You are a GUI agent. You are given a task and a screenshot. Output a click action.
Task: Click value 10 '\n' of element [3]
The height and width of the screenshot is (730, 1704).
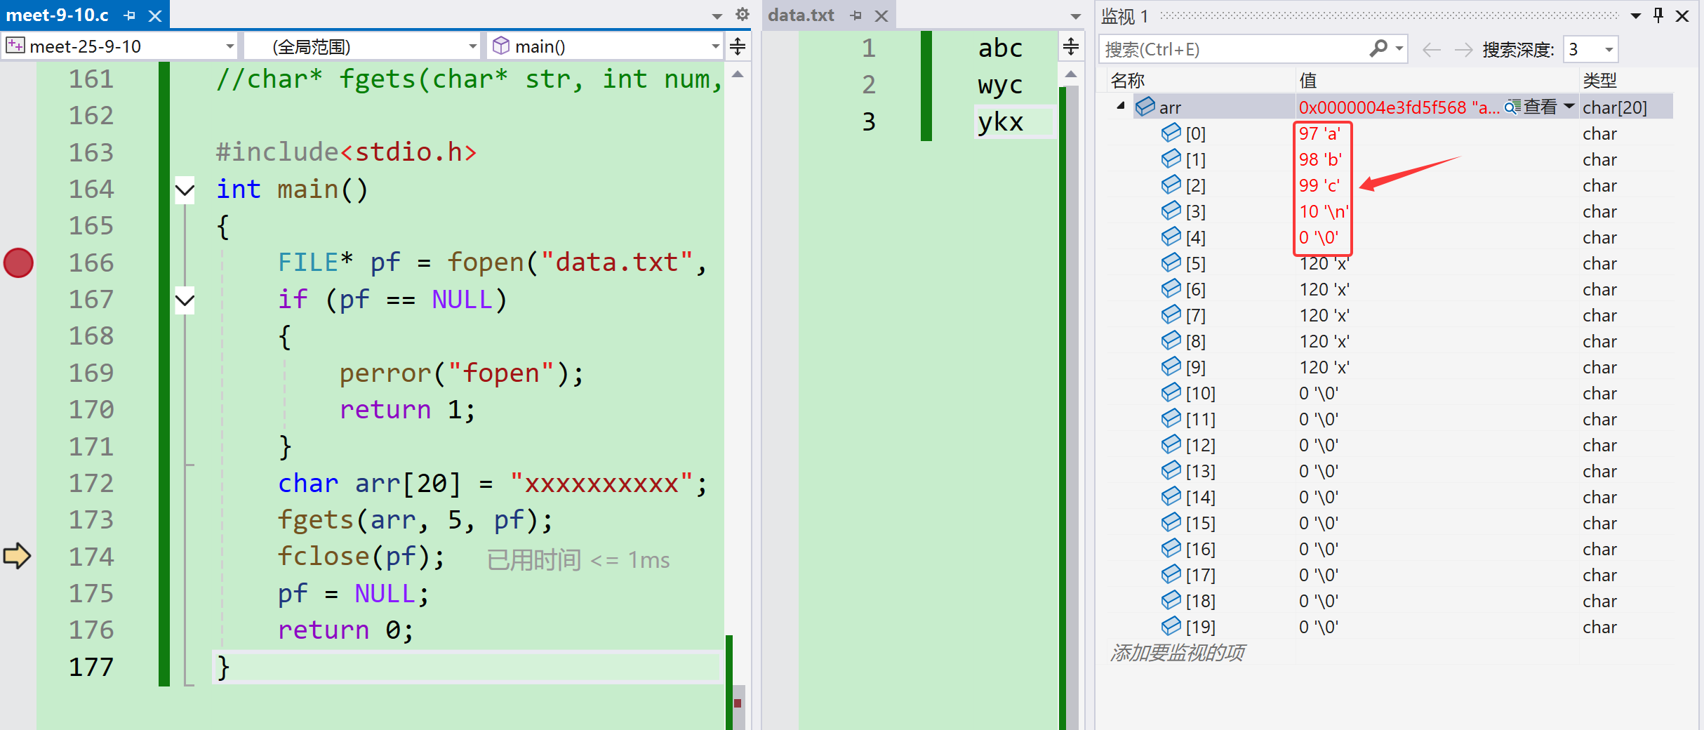1324,211
